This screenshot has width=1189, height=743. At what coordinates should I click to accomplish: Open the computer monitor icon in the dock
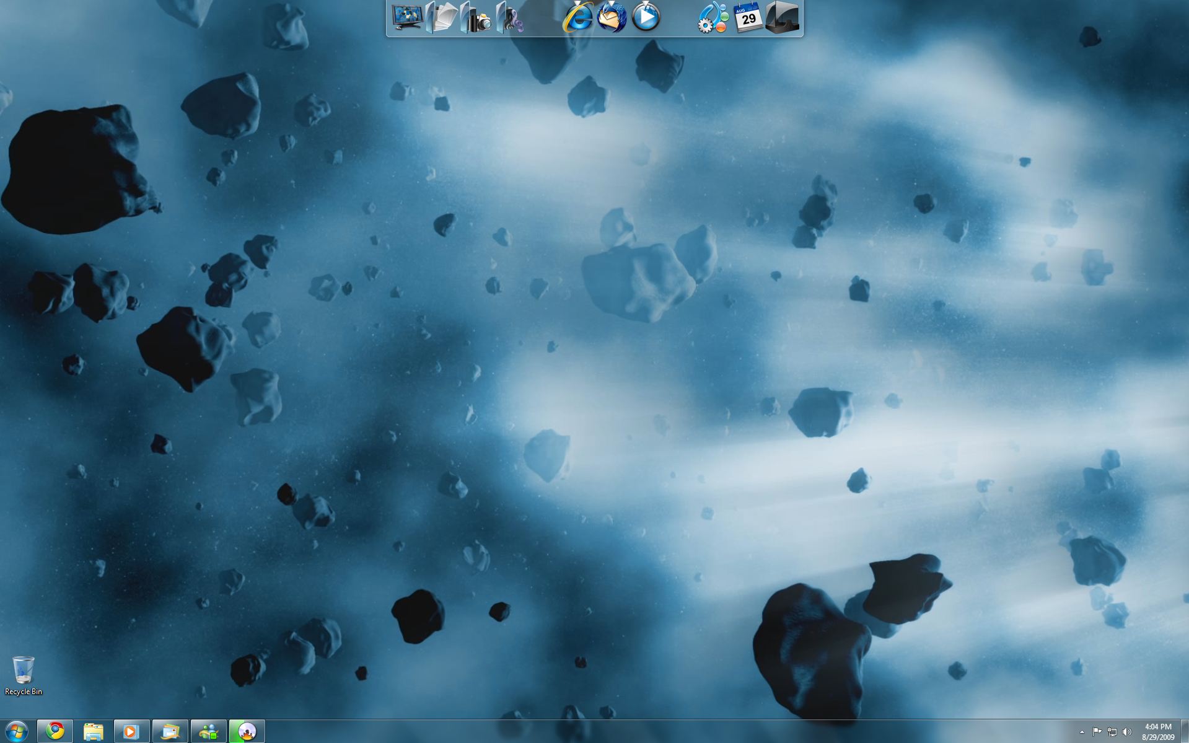(x=407, y=17)
